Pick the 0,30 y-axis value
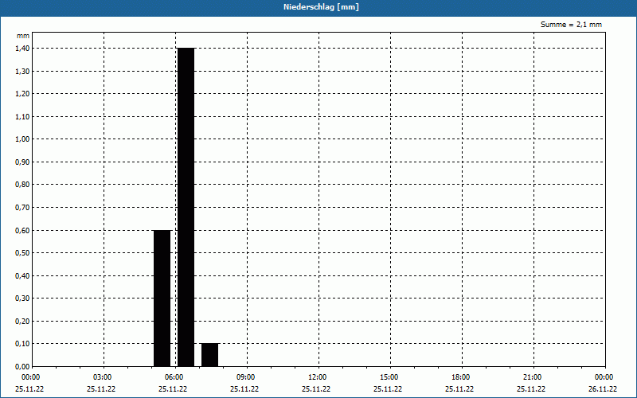637x398 pixels. pos(23,298)
